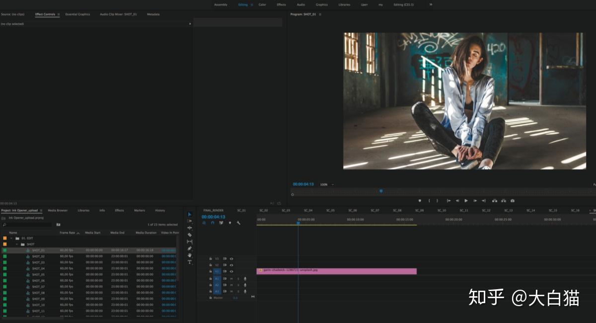Mute audio track A1
Screen dimensions: 596x323
click(x=231, y=279)
